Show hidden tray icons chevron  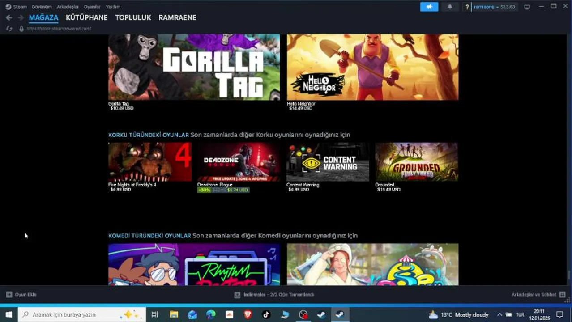pos(499,314)
